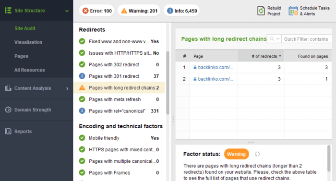This screenshot has height=181, width=336.
Task: Click the Schedule Tasks & Alerts label
Action: [314, 11]
